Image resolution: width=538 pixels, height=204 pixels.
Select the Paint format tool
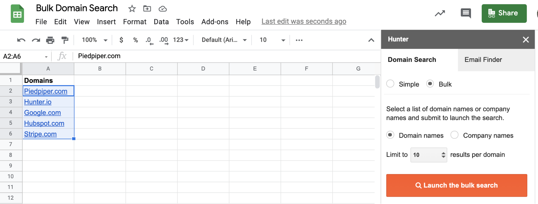65,40
